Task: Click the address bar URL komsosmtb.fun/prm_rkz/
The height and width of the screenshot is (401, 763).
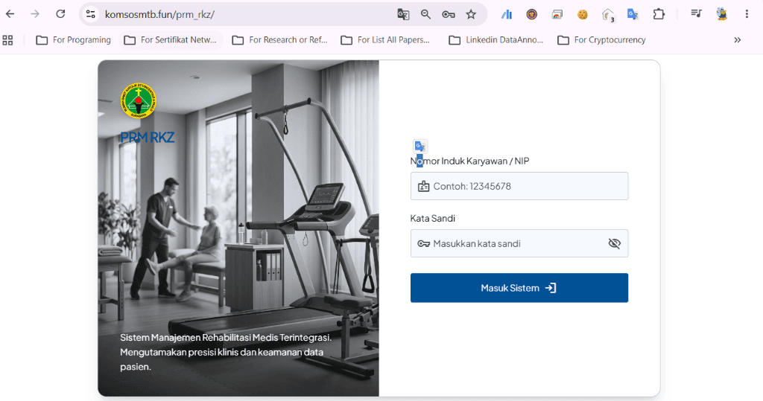Action: click(159, 15)
